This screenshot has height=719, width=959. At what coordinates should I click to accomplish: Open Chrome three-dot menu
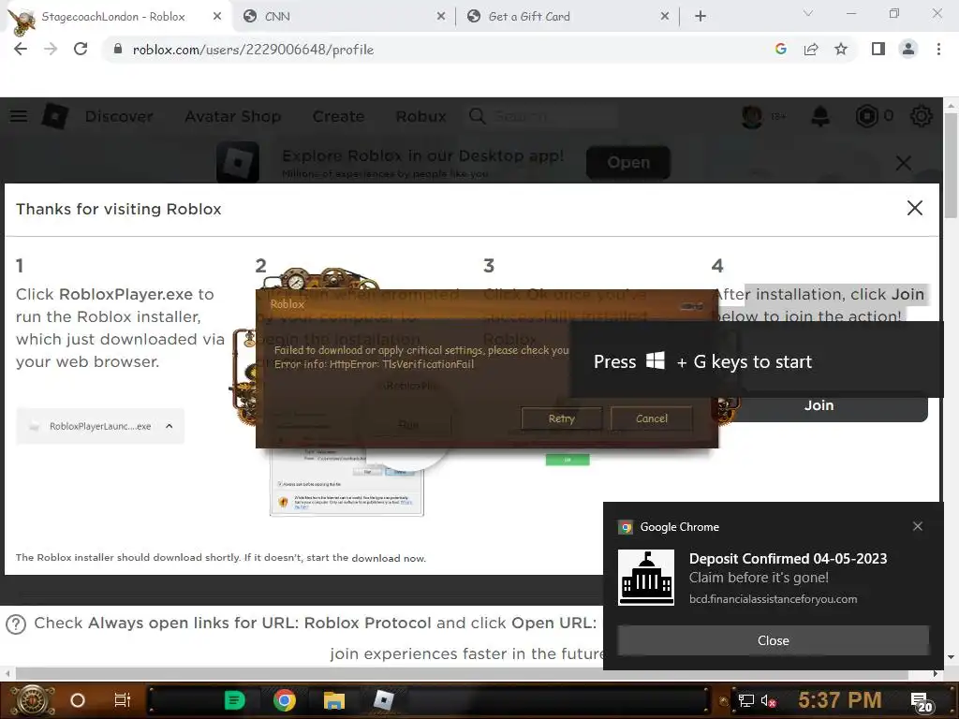(938, 50)
